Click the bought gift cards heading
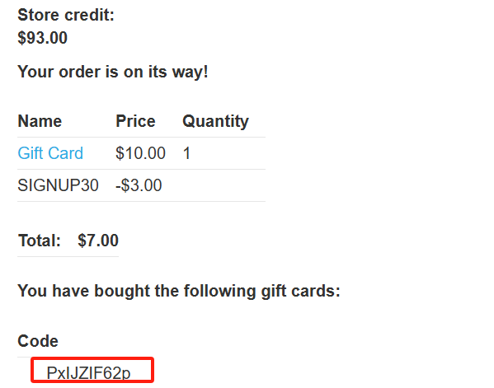Viewport: 494px width, 388px height. (179, 291)
